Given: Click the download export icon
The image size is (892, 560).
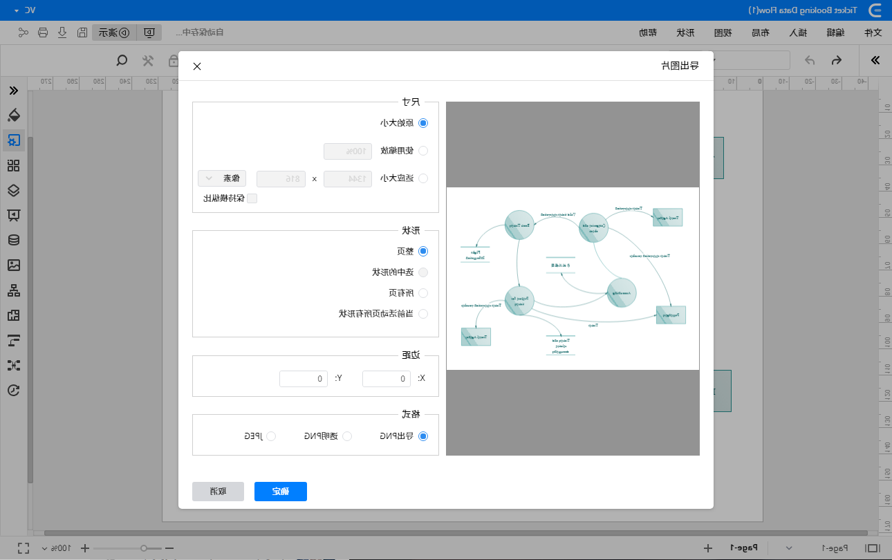Looking at the screenshot, I should click(x=62, y=32).
